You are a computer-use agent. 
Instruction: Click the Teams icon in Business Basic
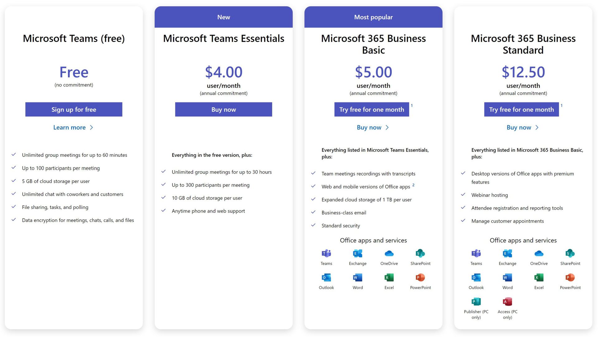326,253
